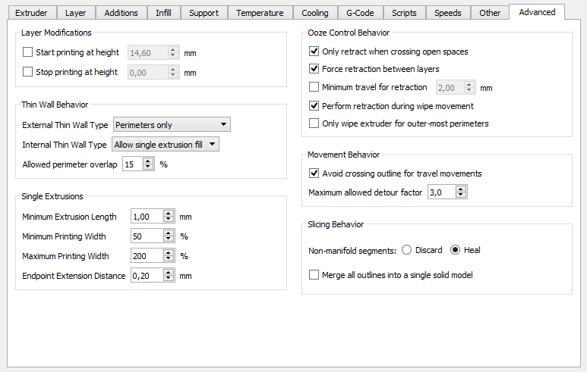This screenshot has height=372, width=587.
Task: Toggle Minimum travel for retraction checkbox
Action: (314, 88)
